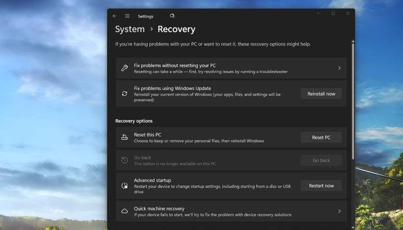This screenshot has height=230, width=403.
Task: Click Restart now for Advanced startup
Action: point(321,186)
